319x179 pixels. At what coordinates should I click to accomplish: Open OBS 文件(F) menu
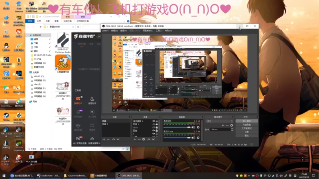tap(105, 31)
